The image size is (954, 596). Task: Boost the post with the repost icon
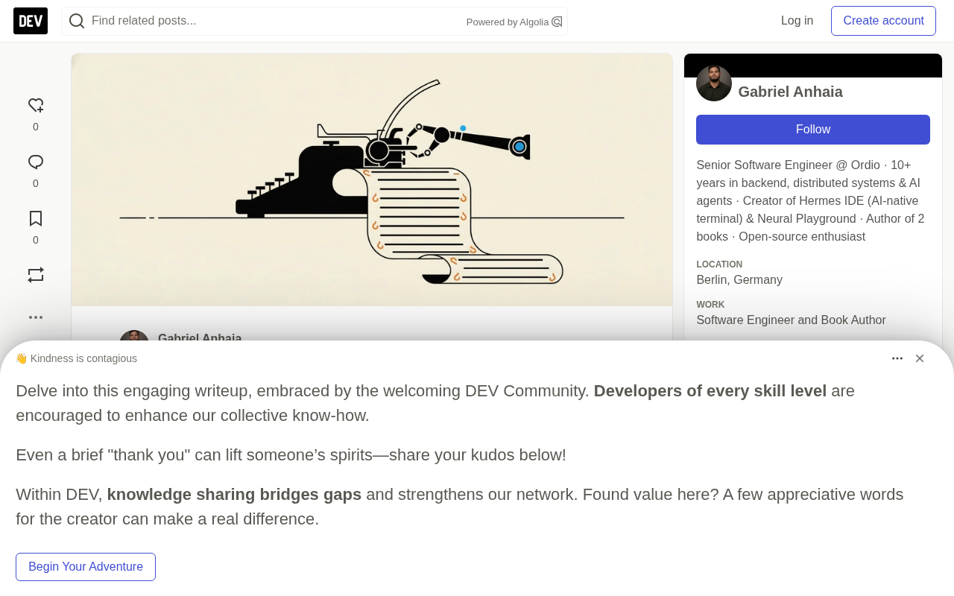coord(36,275)
